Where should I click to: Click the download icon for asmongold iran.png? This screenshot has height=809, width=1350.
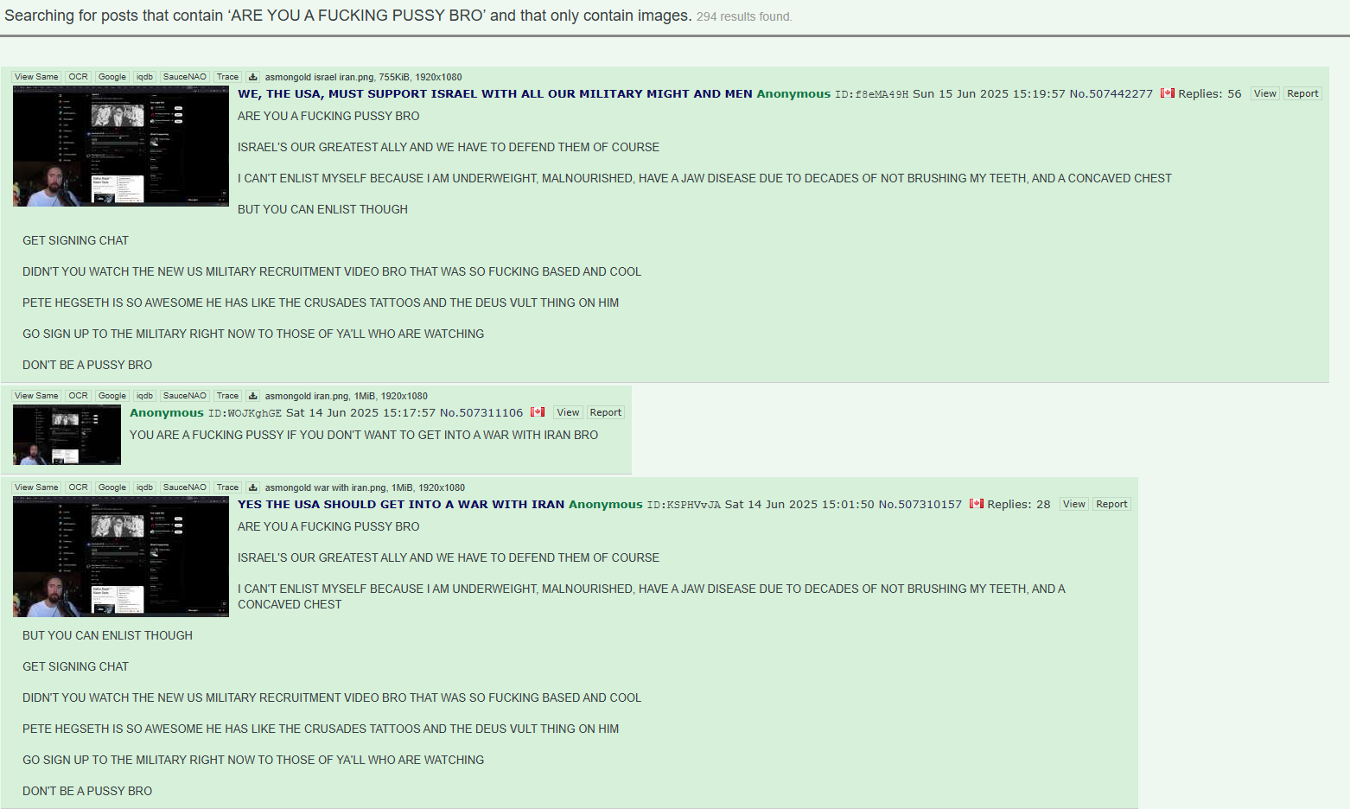point(252,396)
